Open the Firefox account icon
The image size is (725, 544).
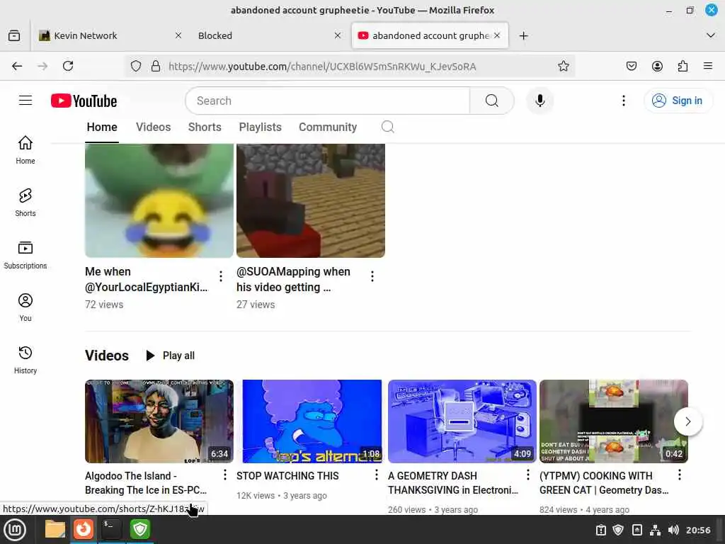click(657, 66)
